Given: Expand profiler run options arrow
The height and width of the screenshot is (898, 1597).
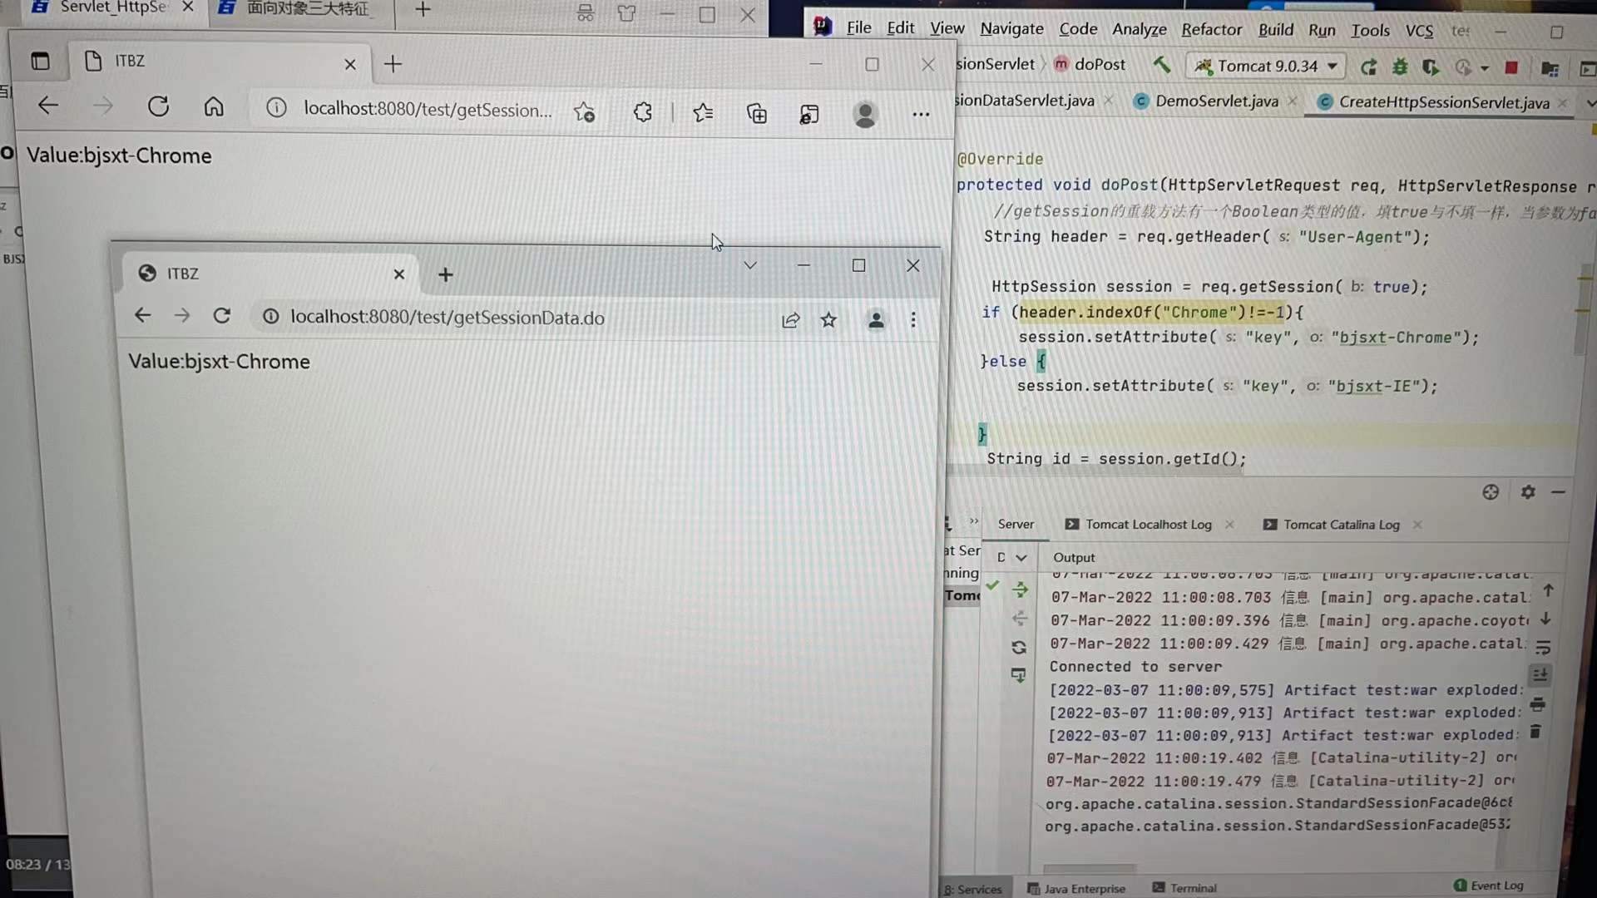Looking at the screenshot, I should 1485,69.
